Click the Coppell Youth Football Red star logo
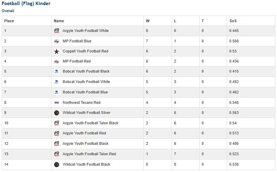 tap(57, 51)
